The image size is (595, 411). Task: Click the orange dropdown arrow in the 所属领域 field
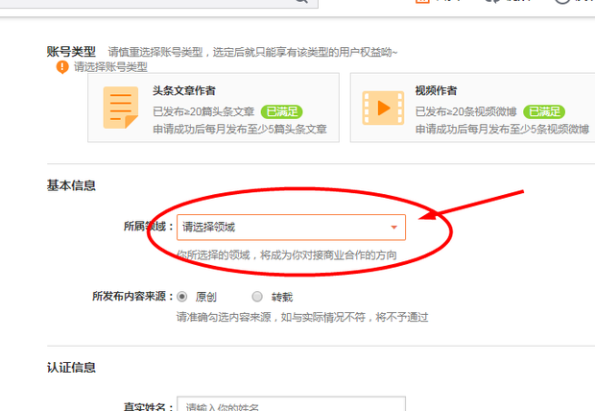(393, 228)
